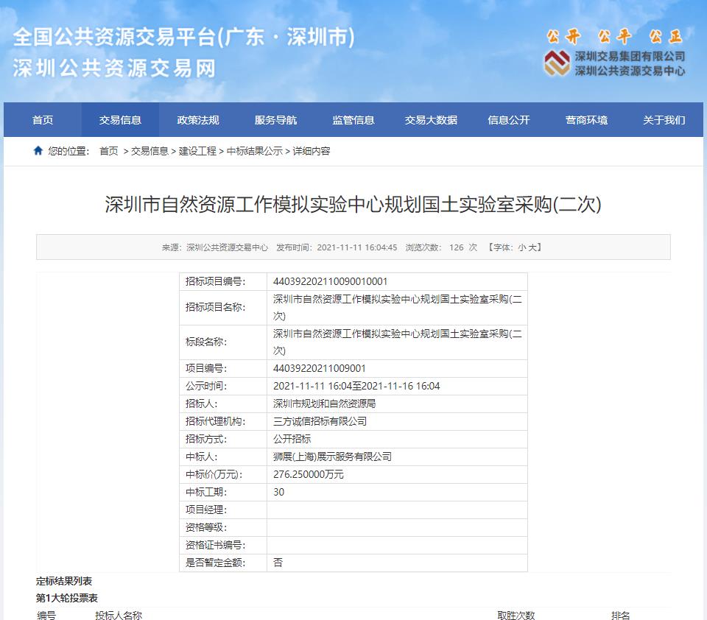Viewport: 707px width, 620px height.
Task: Open the 信息公开 navigation menu
Action: [x=509, y=120]
